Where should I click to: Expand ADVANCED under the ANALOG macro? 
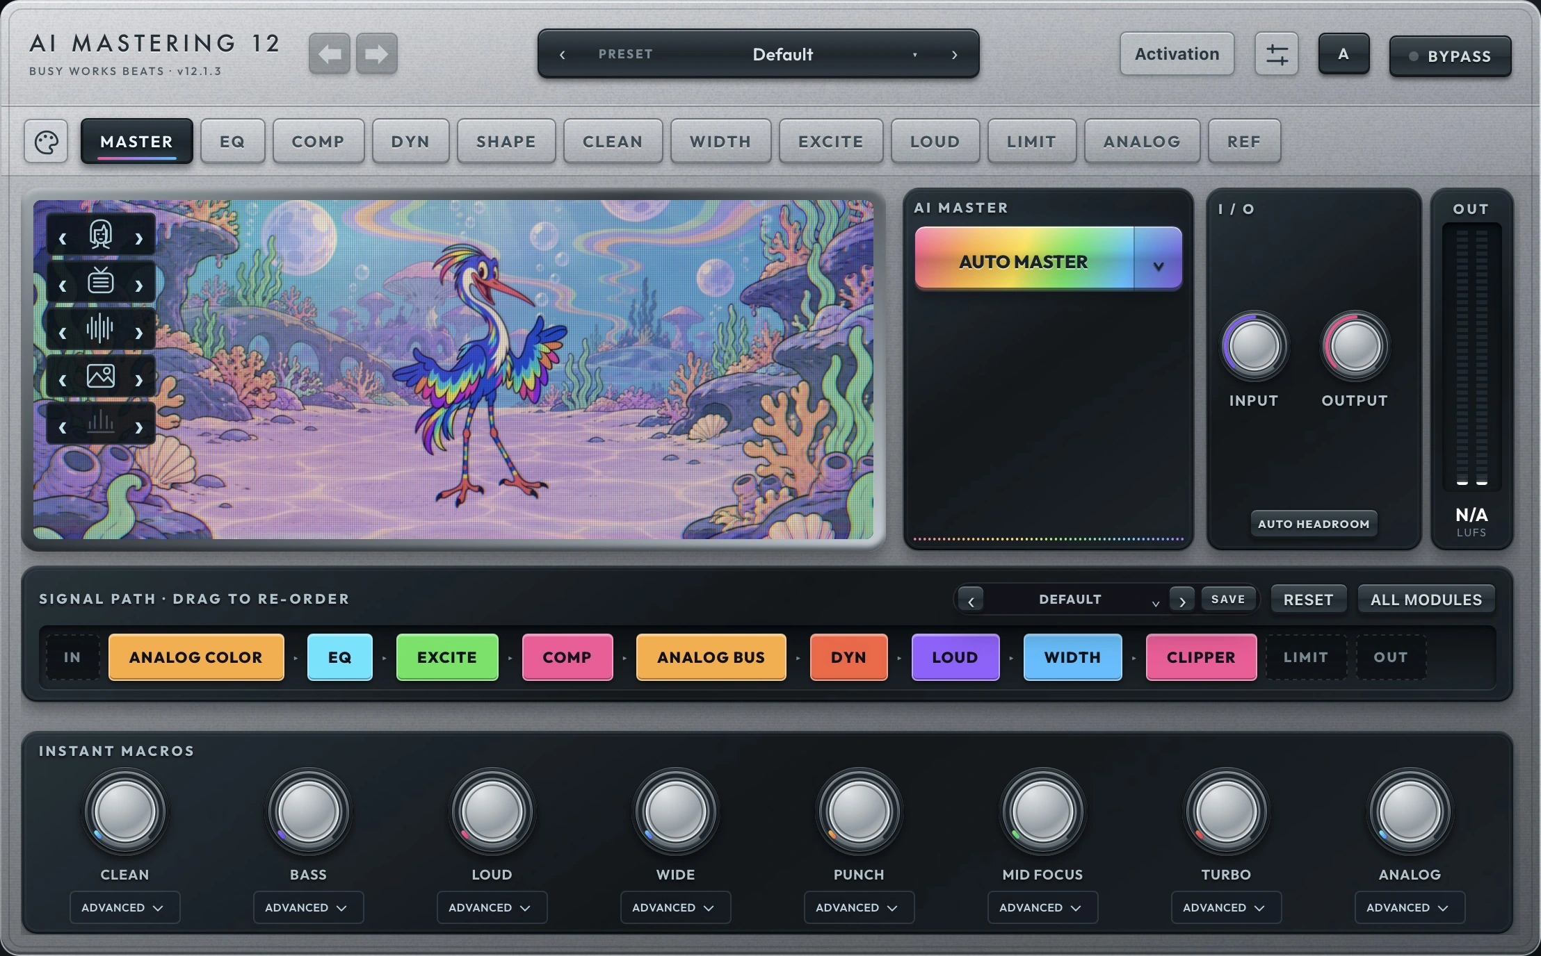(x=1410, y=907)
